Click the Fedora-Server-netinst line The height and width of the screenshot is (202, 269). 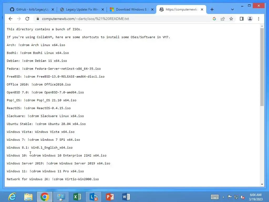point(54,69)
